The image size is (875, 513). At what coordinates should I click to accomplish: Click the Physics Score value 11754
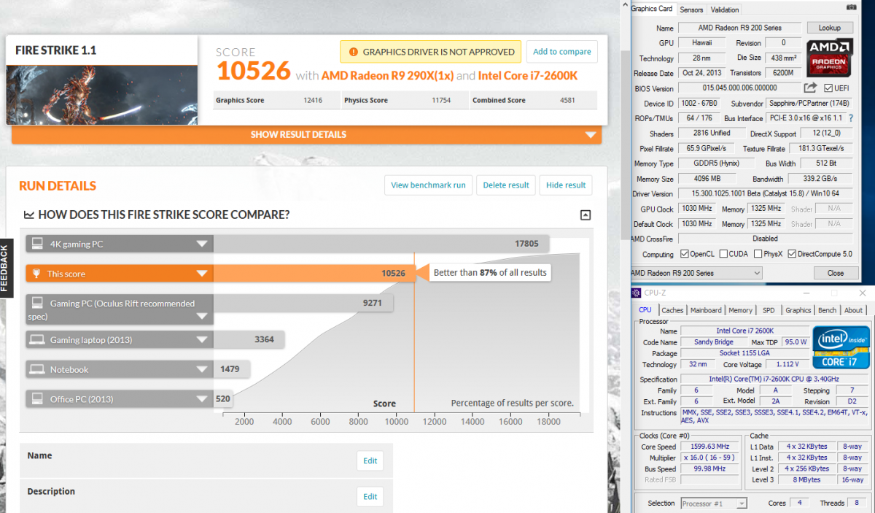(x=443, y=100)
